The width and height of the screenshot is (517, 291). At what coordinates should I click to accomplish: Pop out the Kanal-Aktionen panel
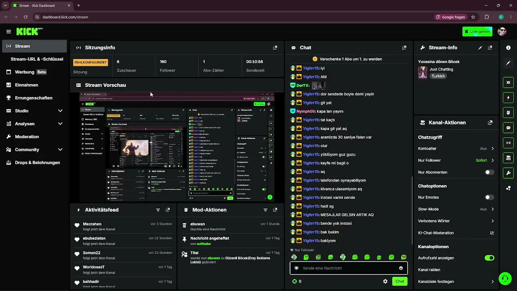[x=490, y=122]
